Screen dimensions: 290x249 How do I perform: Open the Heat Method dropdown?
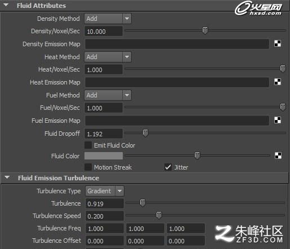108,57
